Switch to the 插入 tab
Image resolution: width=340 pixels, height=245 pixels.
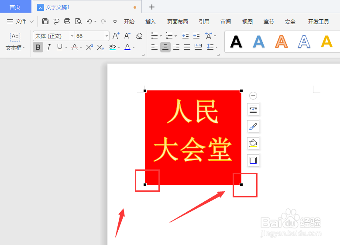(151, 21)
